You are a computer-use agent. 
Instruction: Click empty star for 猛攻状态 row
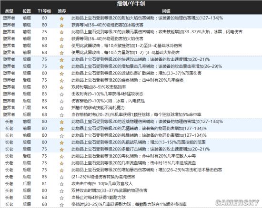pos(61,95)
